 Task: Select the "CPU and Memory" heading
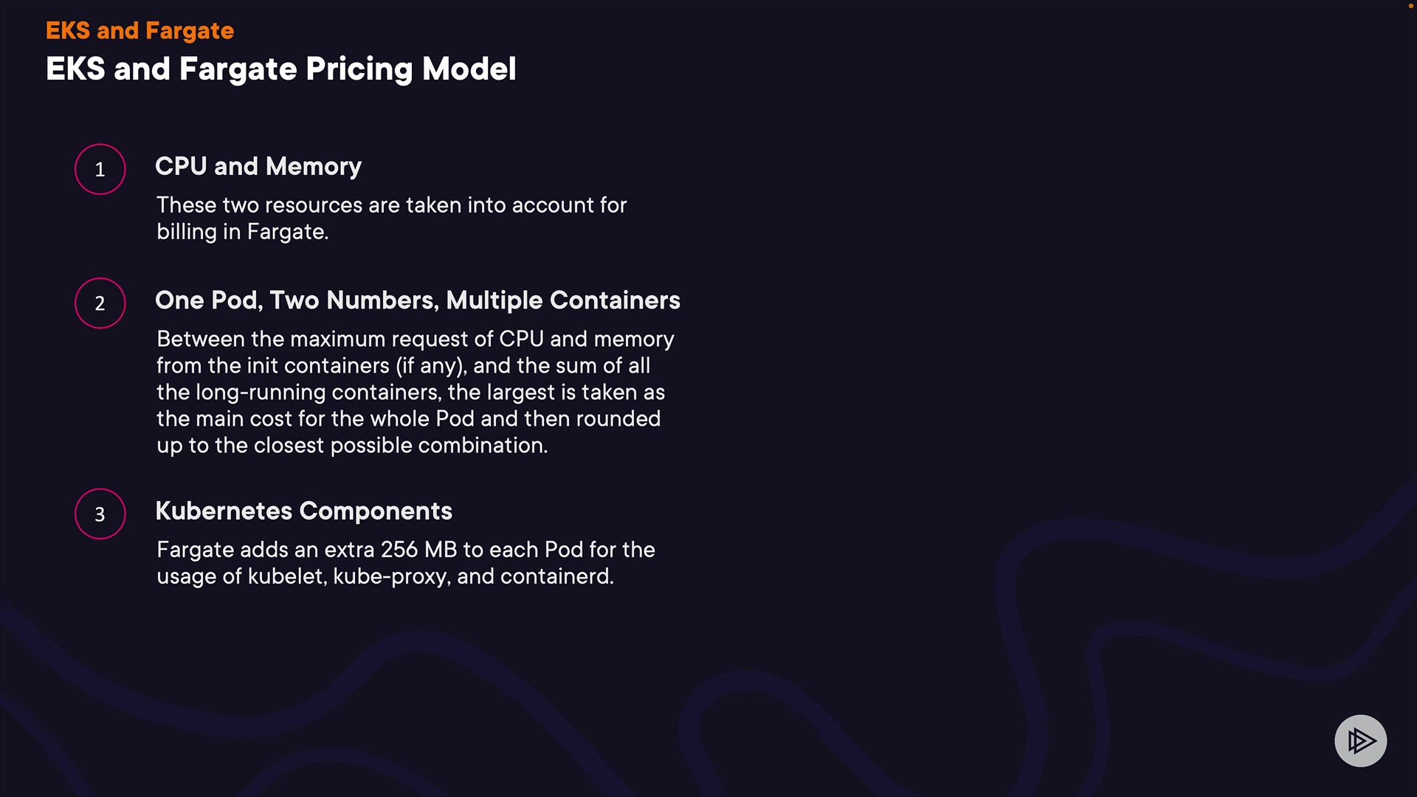(x=258, y=166)
